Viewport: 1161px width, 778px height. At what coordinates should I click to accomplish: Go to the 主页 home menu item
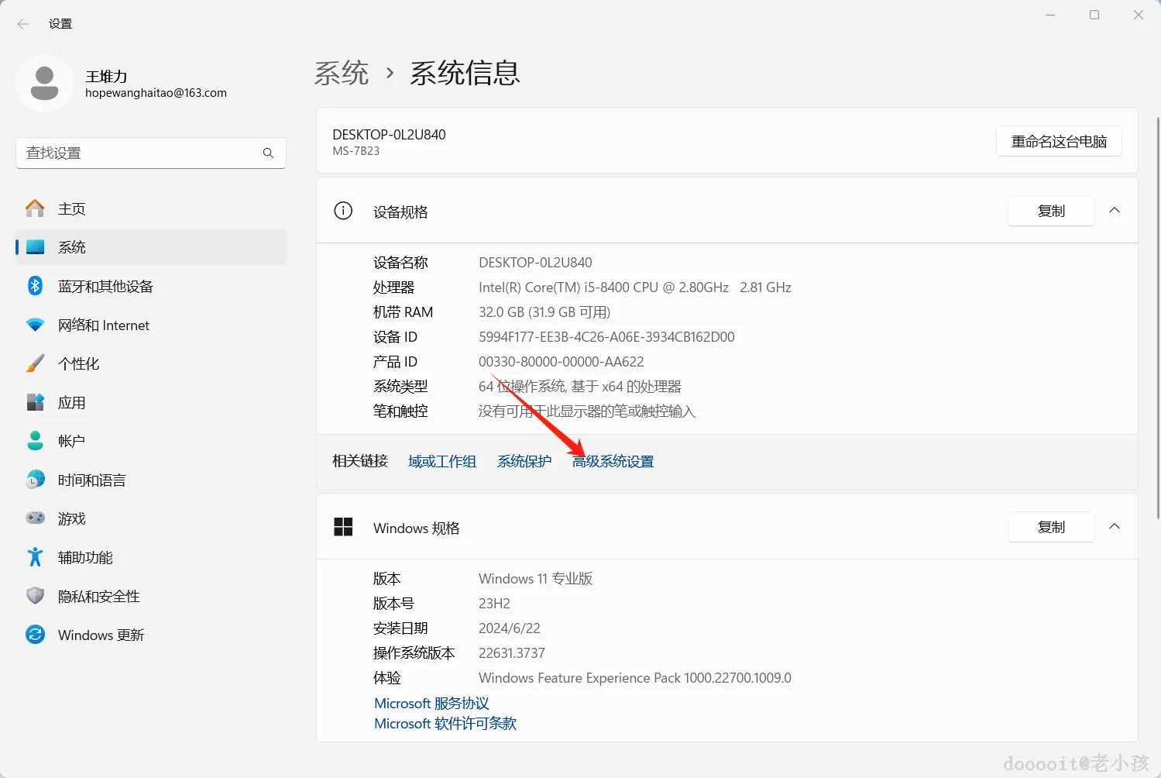tap(72, 208)
